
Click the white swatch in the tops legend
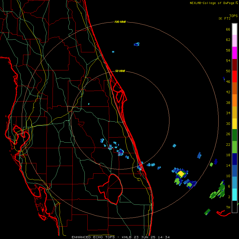pos(234,29)
